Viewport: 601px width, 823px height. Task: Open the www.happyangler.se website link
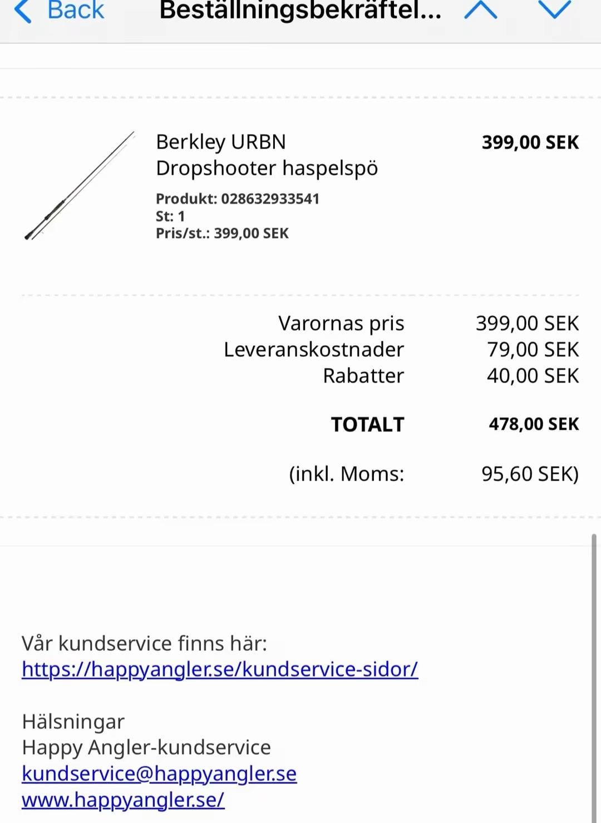pos(123,800)
